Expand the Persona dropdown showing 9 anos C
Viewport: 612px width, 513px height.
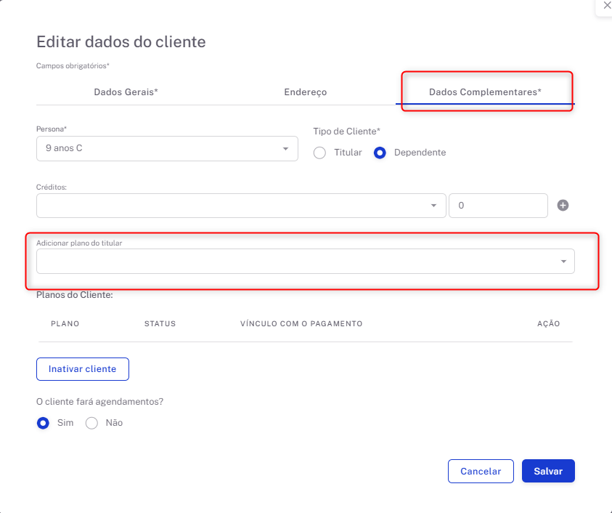pyautogui.click(x=167, y=149)
